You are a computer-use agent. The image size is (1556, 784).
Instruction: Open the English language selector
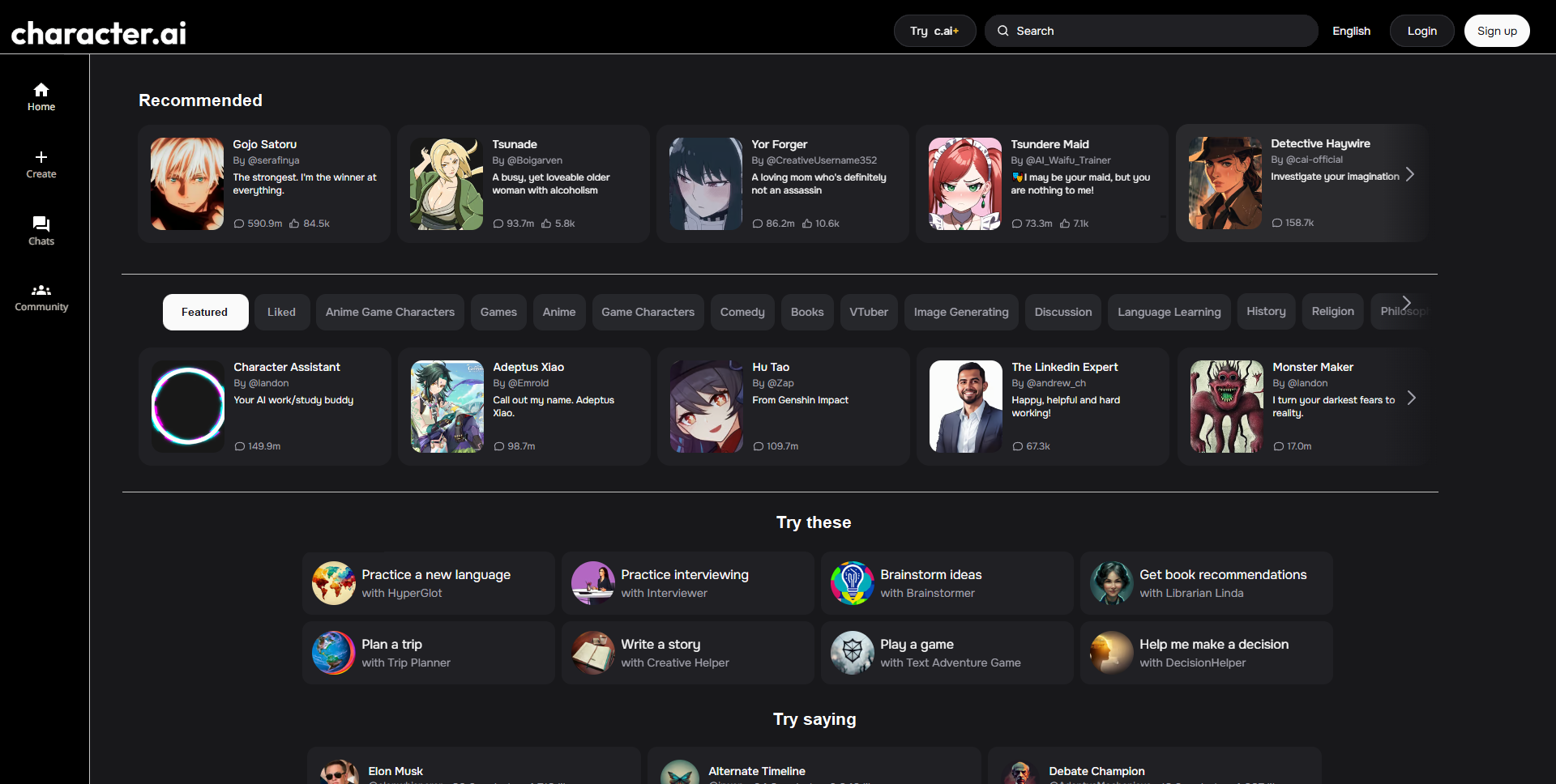point(1351,31)
